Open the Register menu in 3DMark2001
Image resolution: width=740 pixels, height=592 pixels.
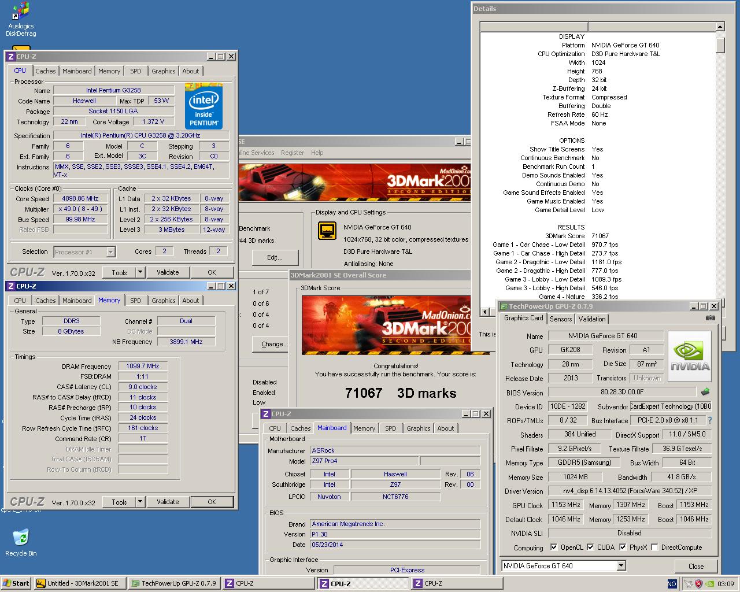293,153
